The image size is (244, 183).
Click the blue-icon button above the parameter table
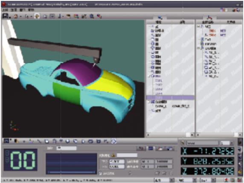[151, 148]
